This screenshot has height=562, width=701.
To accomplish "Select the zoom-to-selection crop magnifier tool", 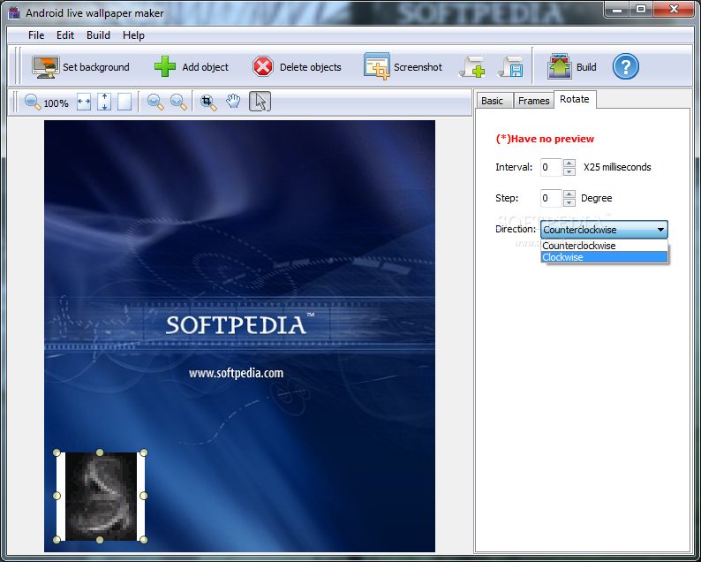I will point(208,102).
